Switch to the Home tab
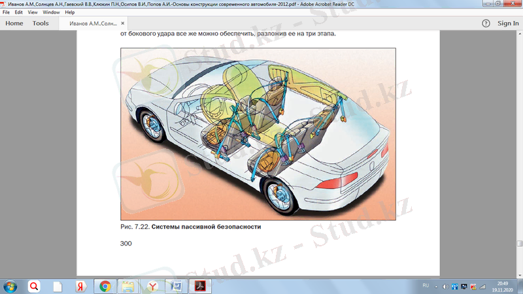523x294 pixels. tap(14, 24)
